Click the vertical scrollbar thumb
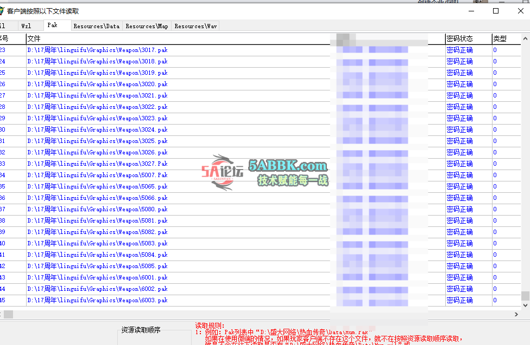 [525, 296]
